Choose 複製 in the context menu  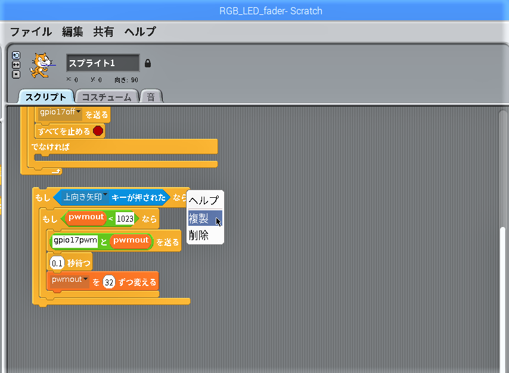pos(205,218)
